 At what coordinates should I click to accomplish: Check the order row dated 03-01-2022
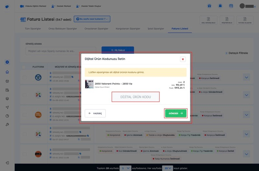coord(25,154)
